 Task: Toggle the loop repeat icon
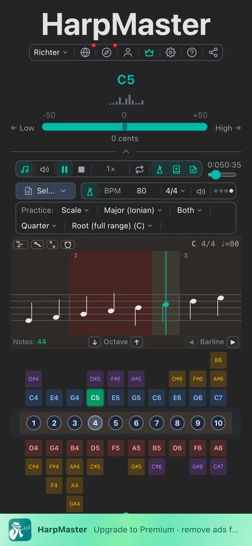click(x=139, y=169)
